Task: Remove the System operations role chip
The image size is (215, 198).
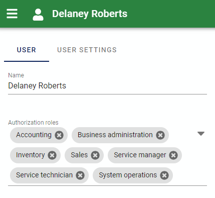Action: click(164, 175)
